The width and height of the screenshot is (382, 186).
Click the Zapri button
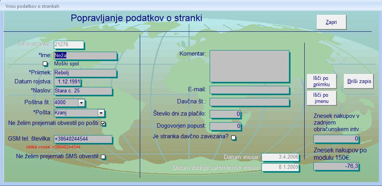[332, 22]
